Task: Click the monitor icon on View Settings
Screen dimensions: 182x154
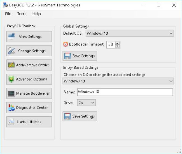Action: coord(11,37)
